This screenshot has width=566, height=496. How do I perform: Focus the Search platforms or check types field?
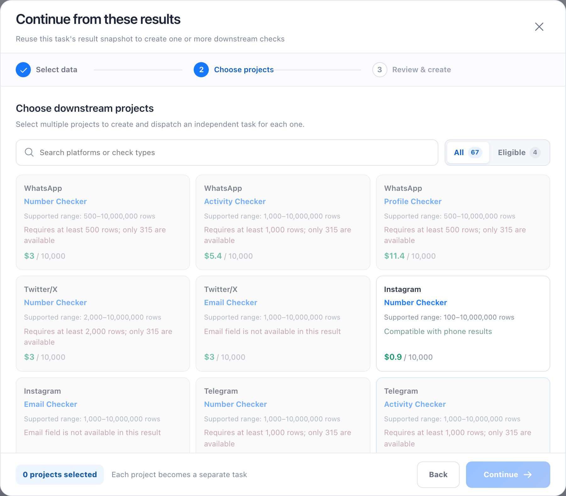click(227, 153)
